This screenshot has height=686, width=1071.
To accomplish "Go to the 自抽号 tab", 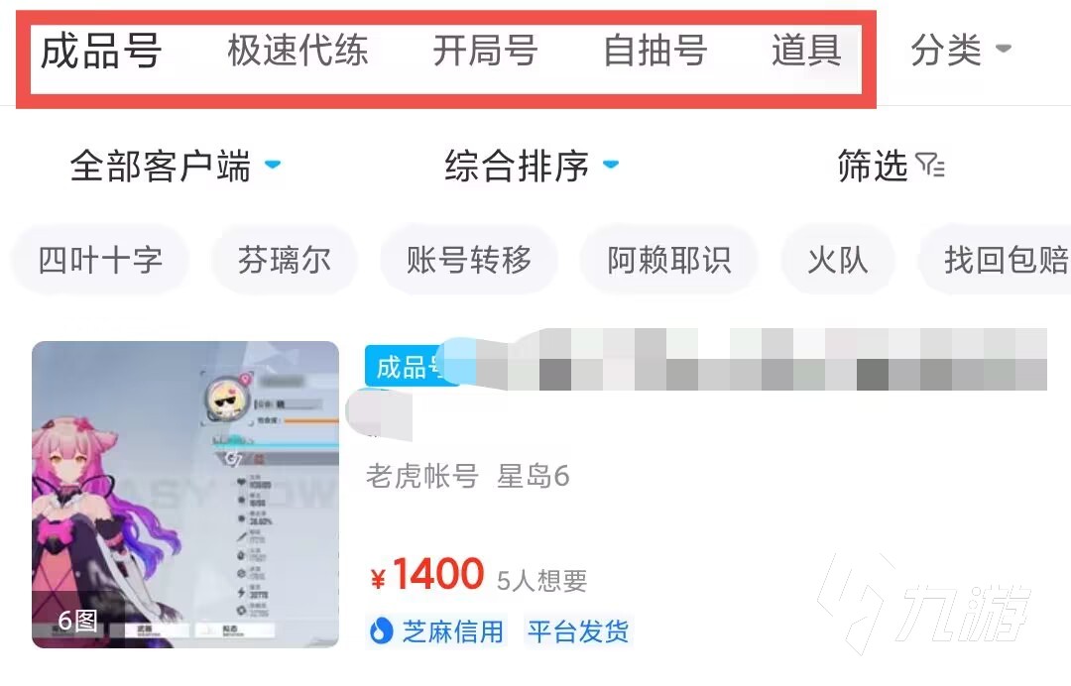I will click(655, 52).
